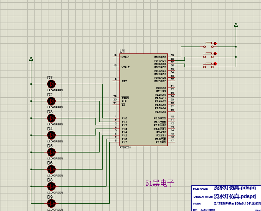Click the AT89C51 part name under the chip

[125, 147]
